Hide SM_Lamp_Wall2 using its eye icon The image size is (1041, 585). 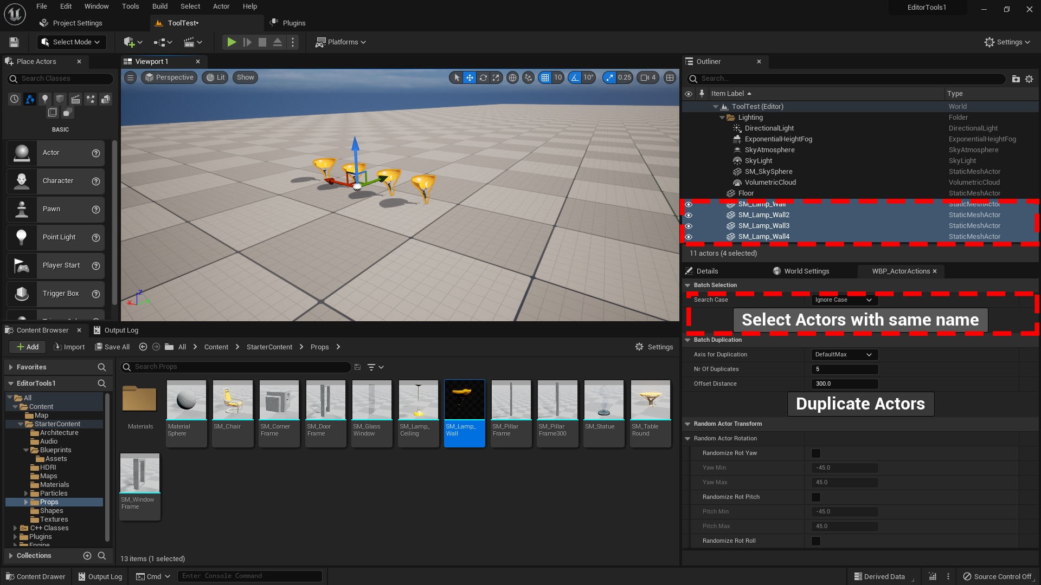click(689, 215)
